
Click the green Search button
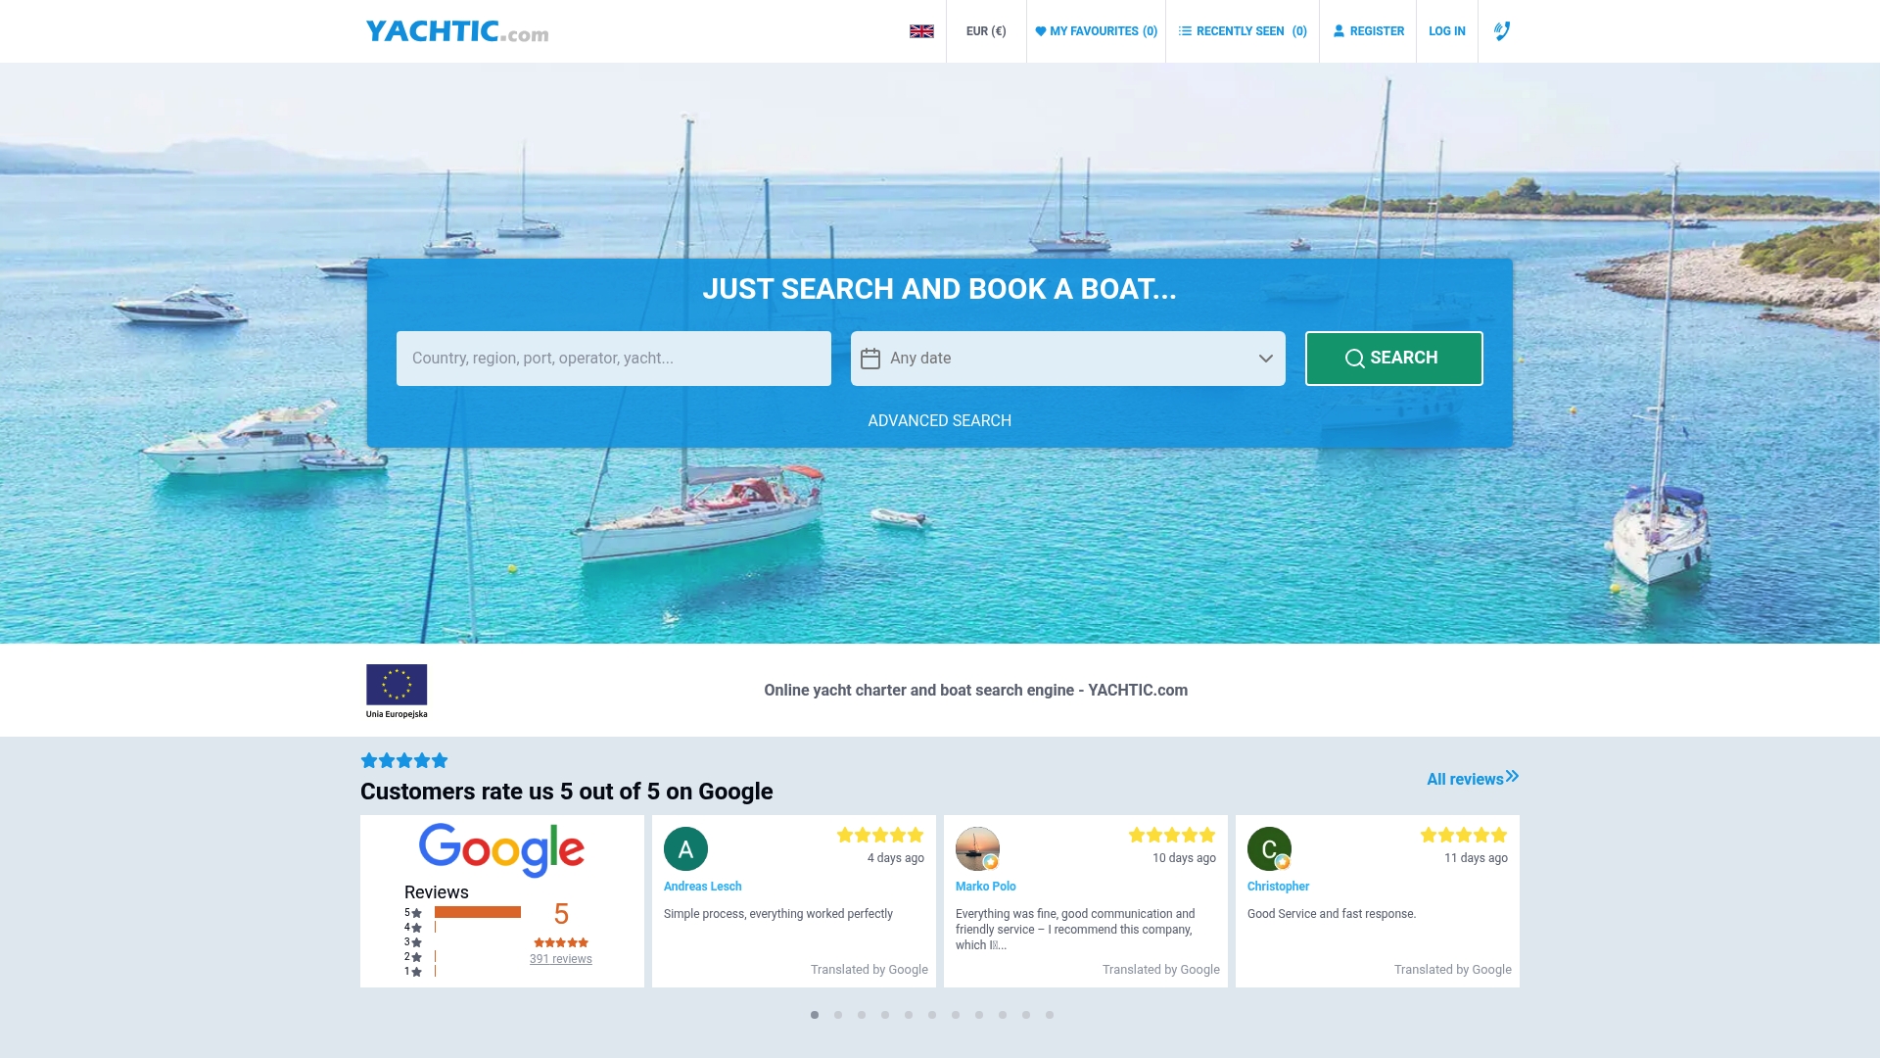click(x=1394, y=359)
